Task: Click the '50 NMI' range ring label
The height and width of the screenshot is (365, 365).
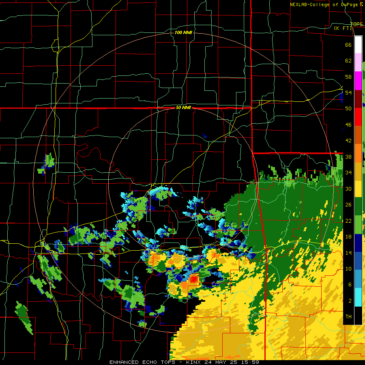Action: (183, 107)
